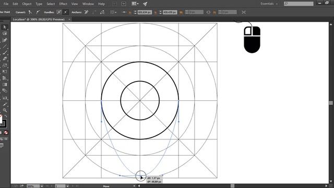Open the View menu
This screenshot has width=334, height=188.
coord(75,4)
